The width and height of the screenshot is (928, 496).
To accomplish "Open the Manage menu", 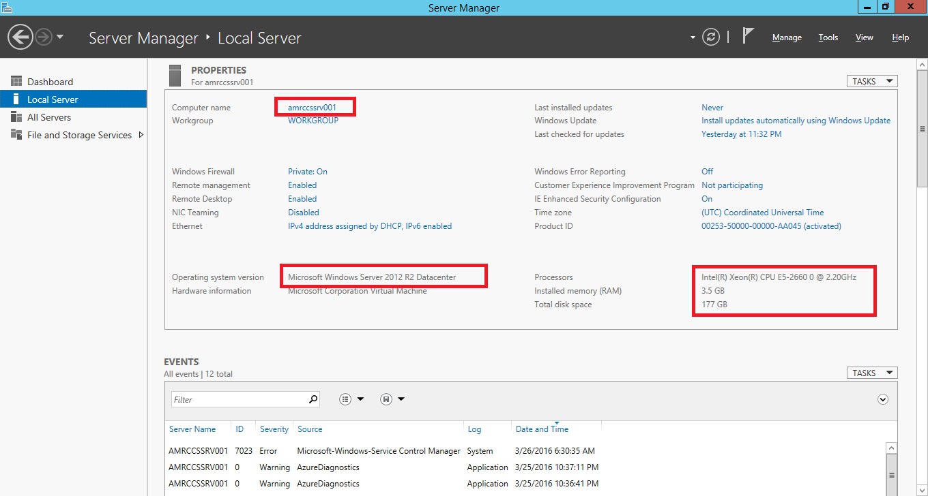I will pyautogui.click(x=787, y=37).
